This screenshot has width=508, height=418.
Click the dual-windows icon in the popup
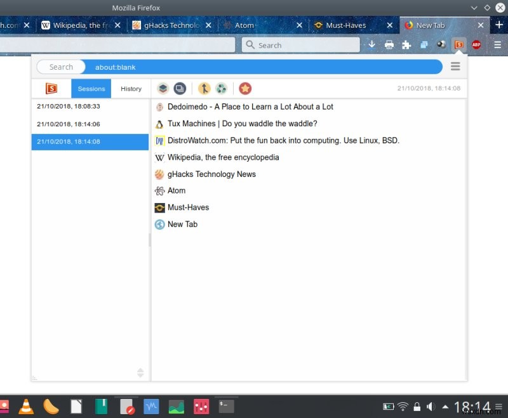[179, 89]
